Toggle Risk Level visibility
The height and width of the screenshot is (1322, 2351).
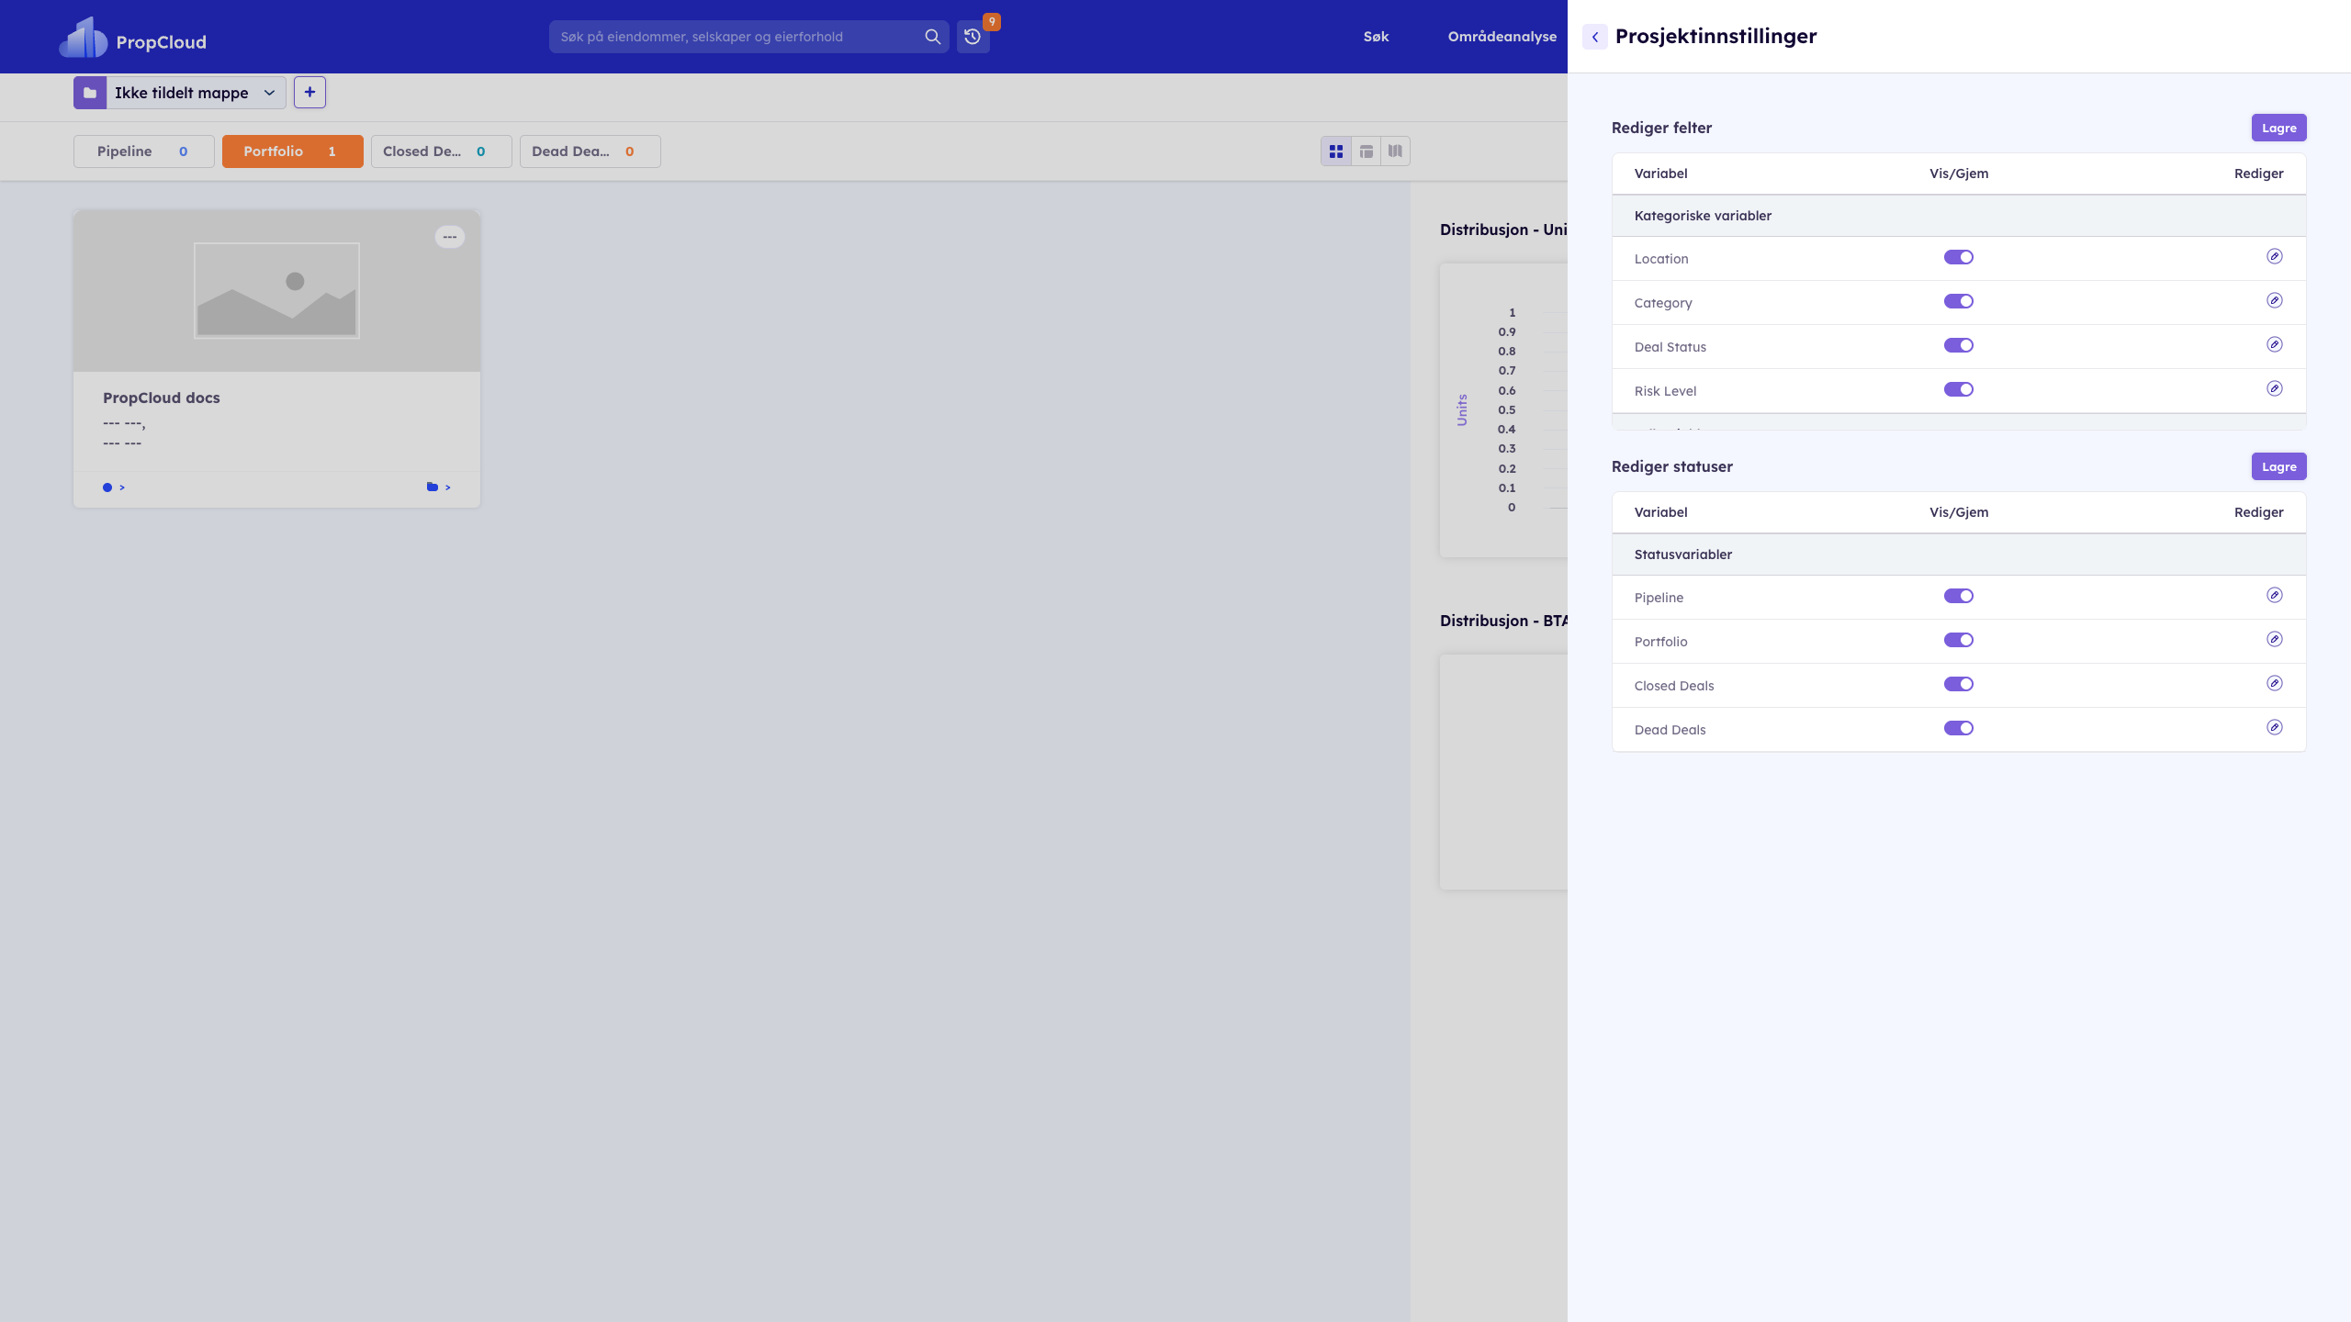tap(1959, 389)
